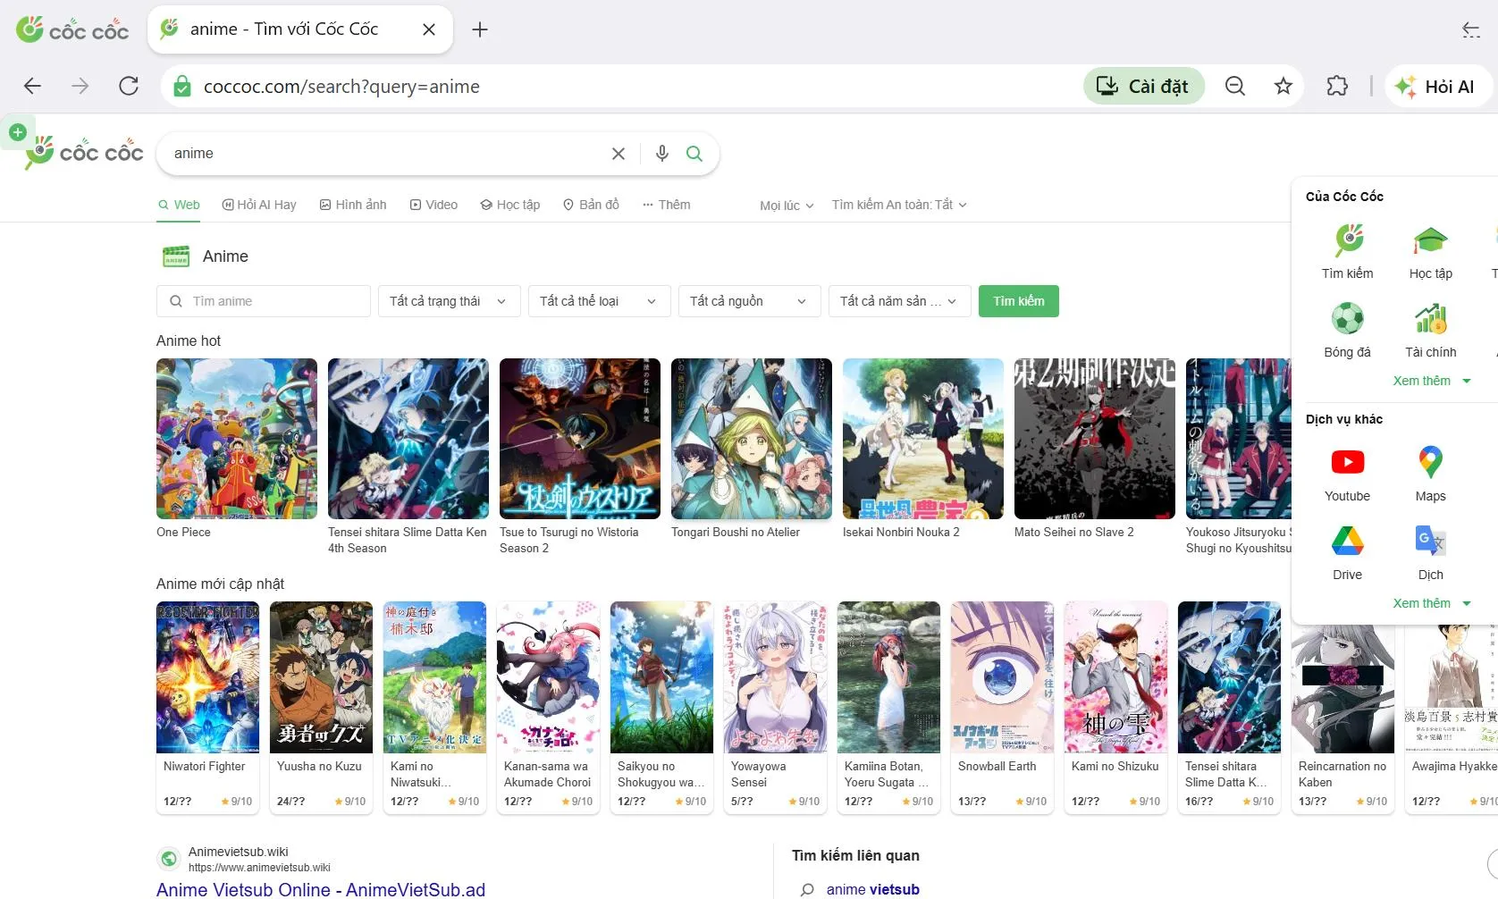Switch to the Học tập search tab
The height and width of the screenshot is (899, 1498).
510,205
